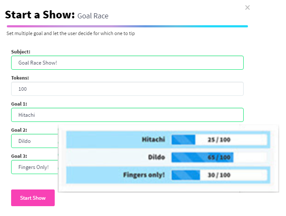
Task: Click the Subject input field
Action: (x=127, y=62)
